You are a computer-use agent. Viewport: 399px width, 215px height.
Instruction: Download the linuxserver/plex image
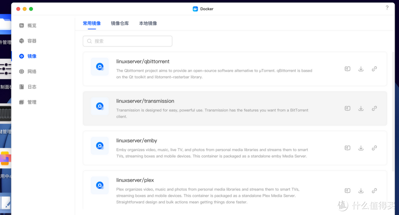[x=361, y=190]
